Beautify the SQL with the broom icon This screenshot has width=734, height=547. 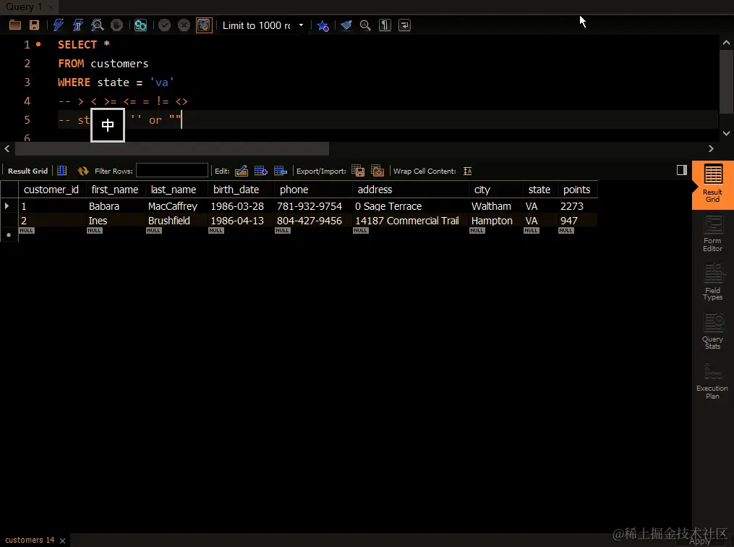click(x=346, y=25)
